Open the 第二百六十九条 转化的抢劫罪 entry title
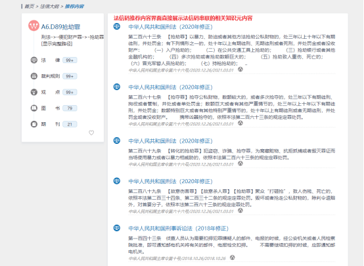 point(170,141)
